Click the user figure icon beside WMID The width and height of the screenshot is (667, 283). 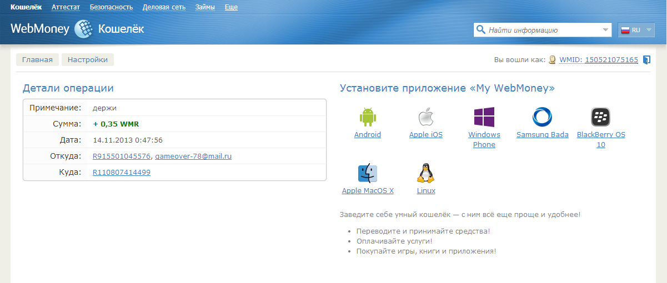click(x=552, y=59)
